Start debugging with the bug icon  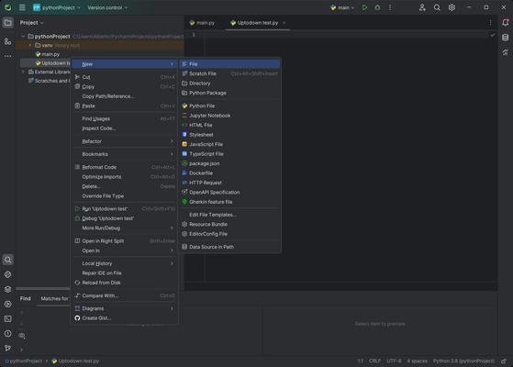pos(377,7)
